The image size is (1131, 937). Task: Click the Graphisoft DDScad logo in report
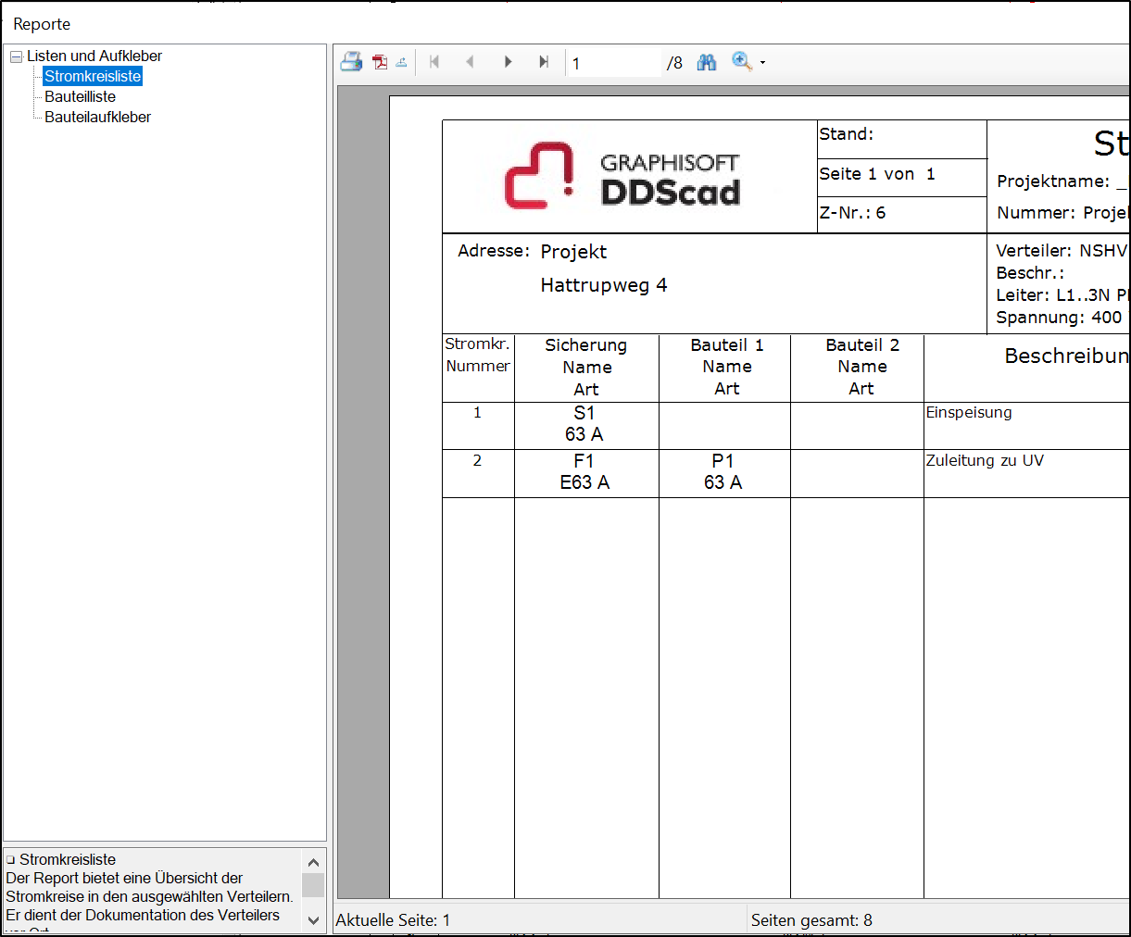pos(622,175)
